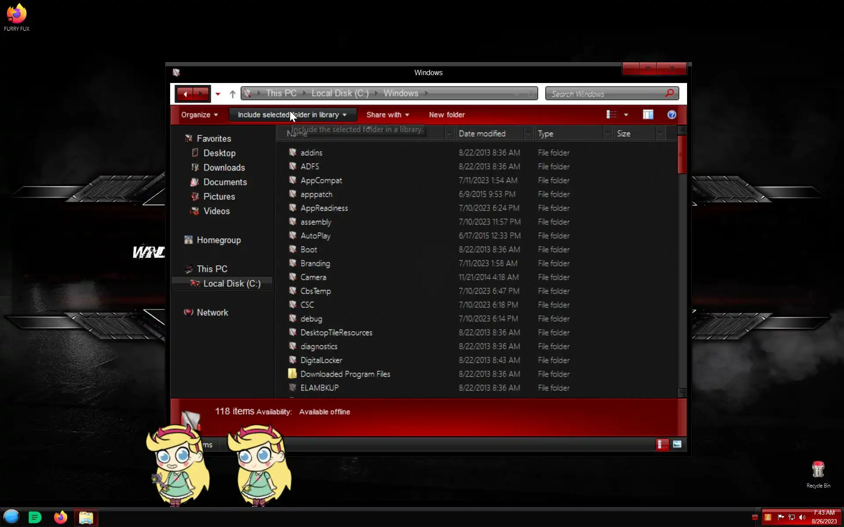Click the Date modified column header
Viewport: 844px width, 527px height.
tap(482, 134)
